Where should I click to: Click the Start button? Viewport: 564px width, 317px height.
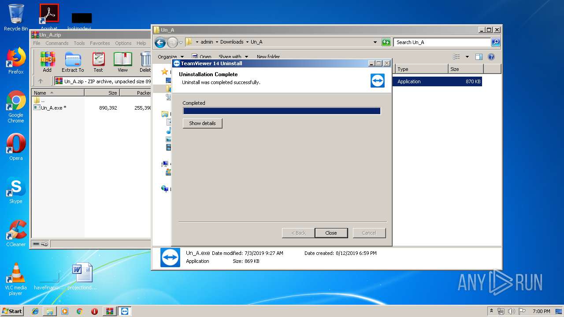12,311
